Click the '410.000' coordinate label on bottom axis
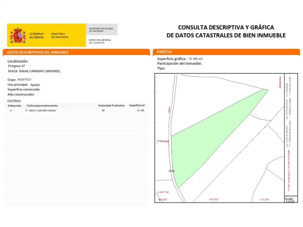303x227 pixels. [264, 200]
